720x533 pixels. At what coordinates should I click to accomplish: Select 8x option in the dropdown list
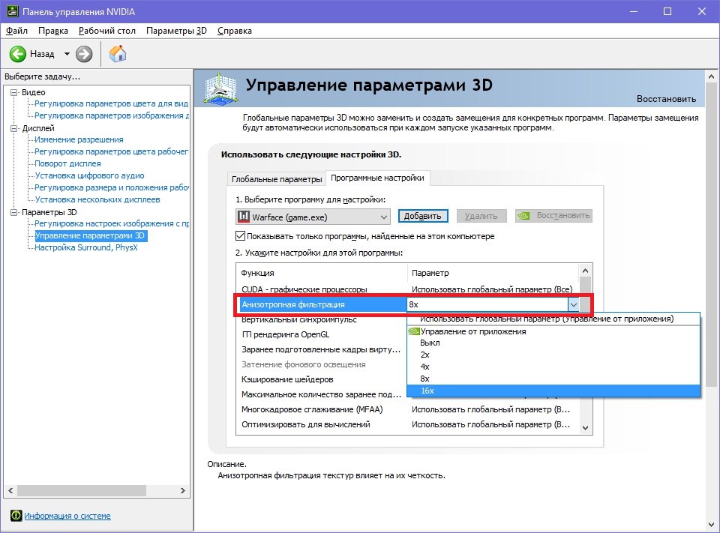click(x=553, y=379)
